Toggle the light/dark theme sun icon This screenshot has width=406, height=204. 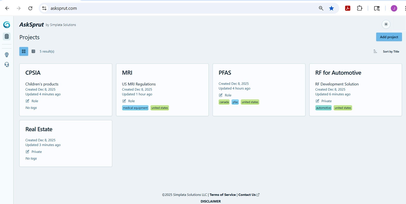[x=386, y=24]
